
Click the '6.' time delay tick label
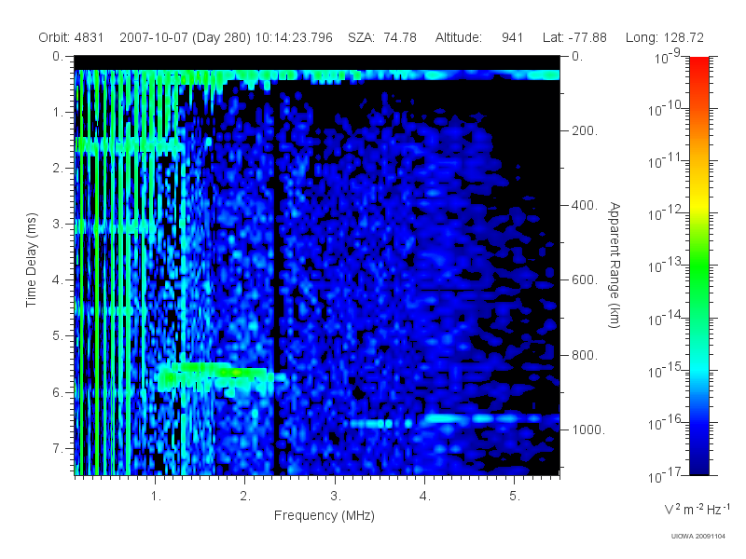pyautogui.click(x=58, y=392)
